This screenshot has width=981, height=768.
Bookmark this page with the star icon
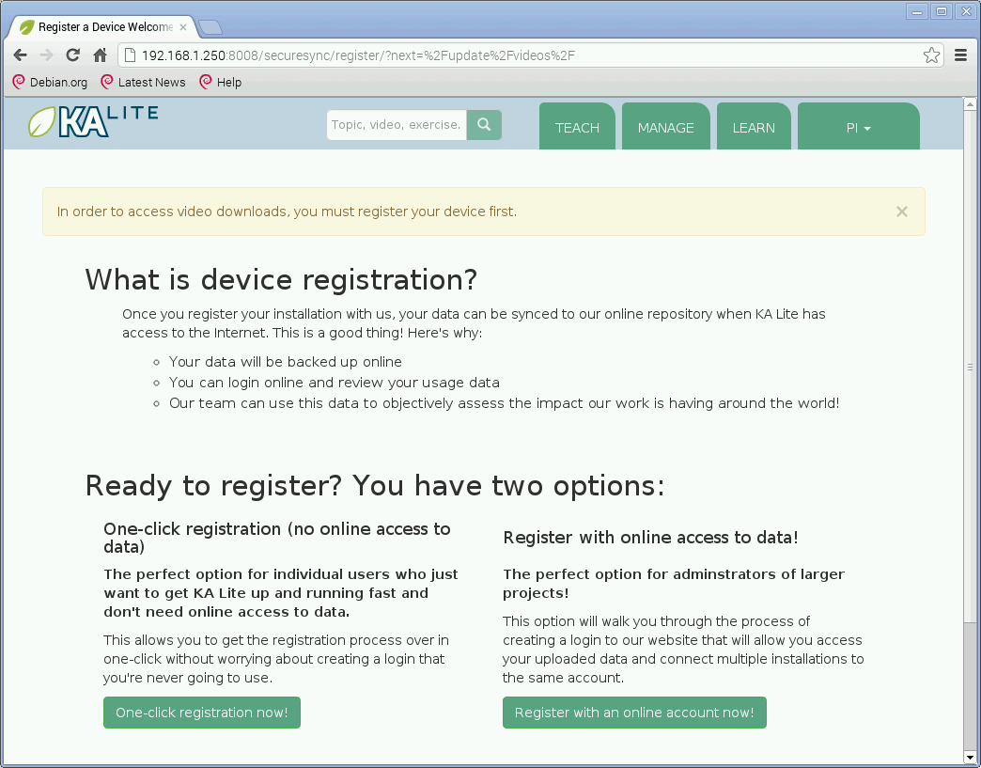[x=930, y=55]
